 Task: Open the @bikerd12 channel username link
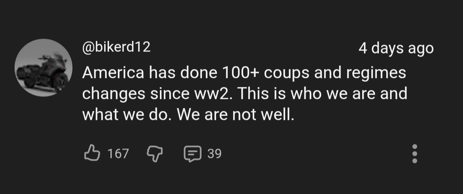click(x=116, y=47)
